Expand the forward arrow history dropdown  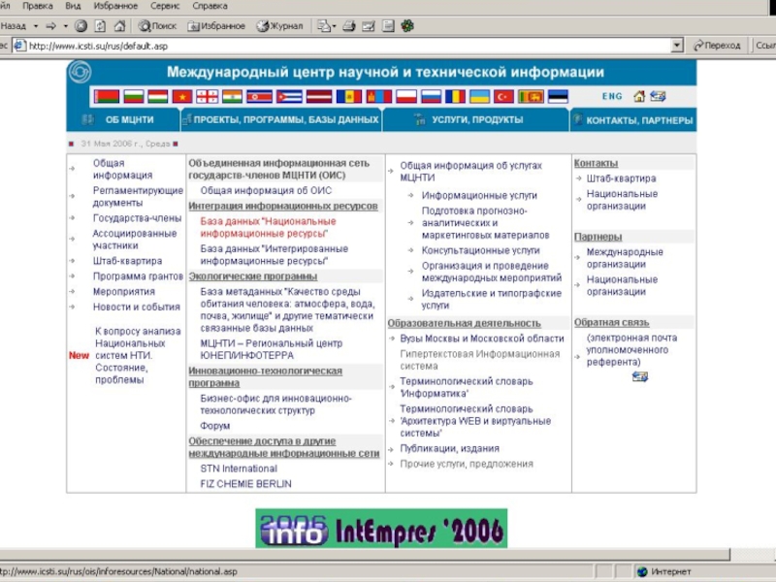pos(65,26)
